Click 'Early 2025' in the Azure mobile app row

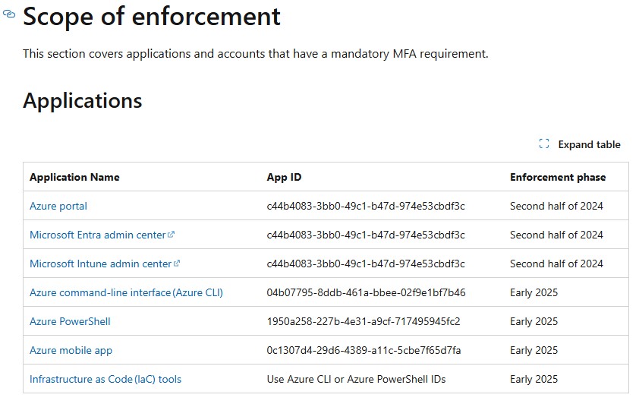[x=534, y=351]
